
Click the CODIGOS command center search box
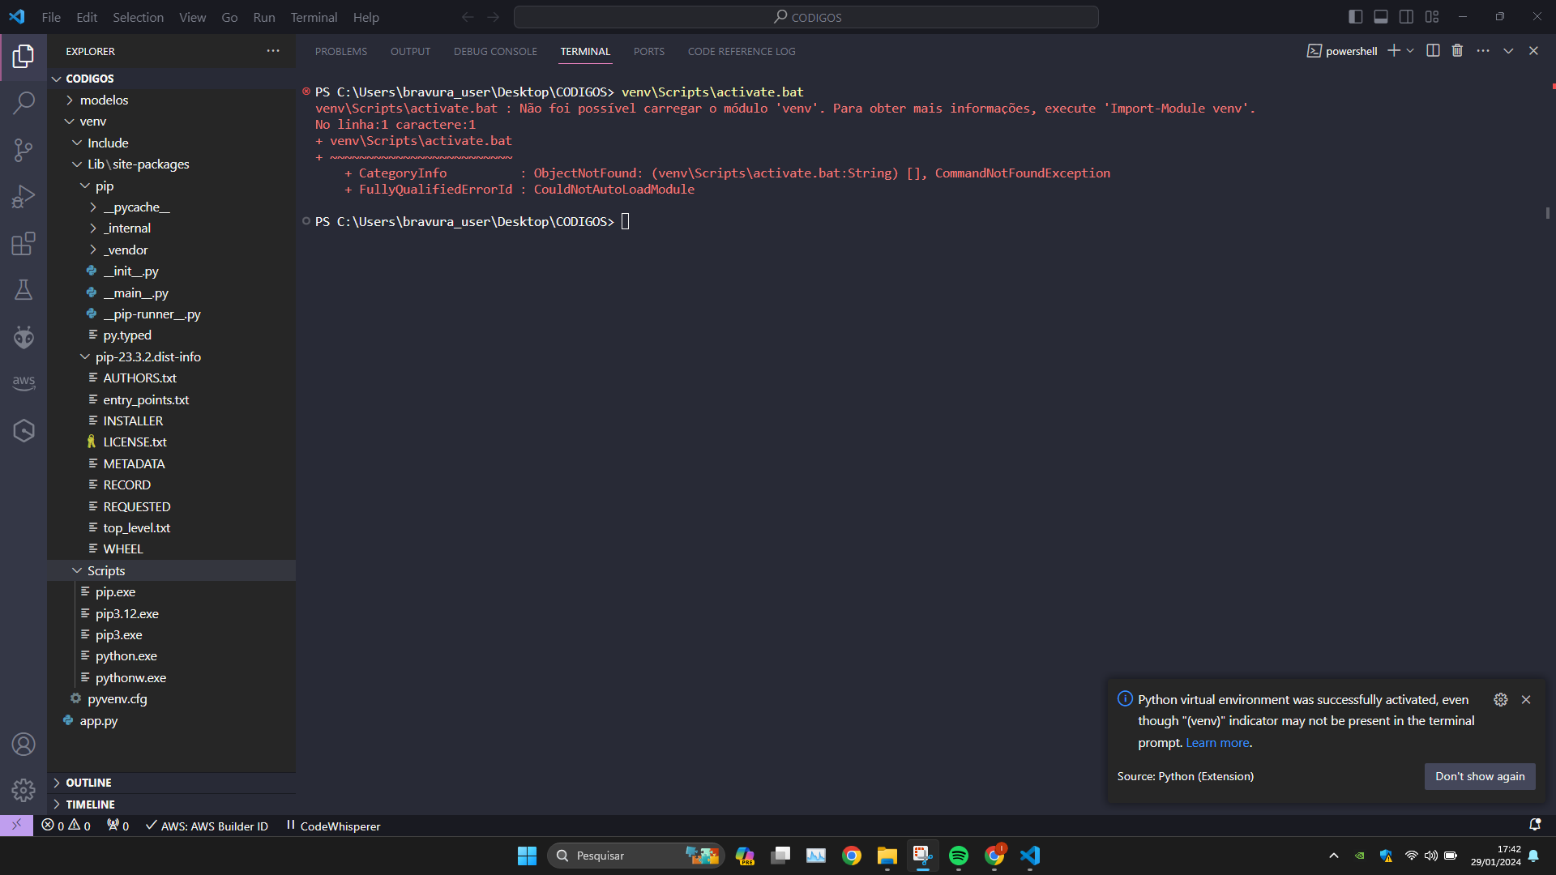click(806, 17)
